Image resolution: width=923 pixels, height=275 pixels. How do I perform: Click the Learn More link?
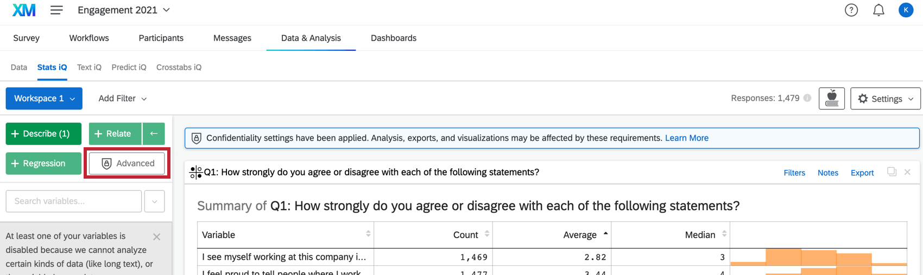[x=686, y=138]
